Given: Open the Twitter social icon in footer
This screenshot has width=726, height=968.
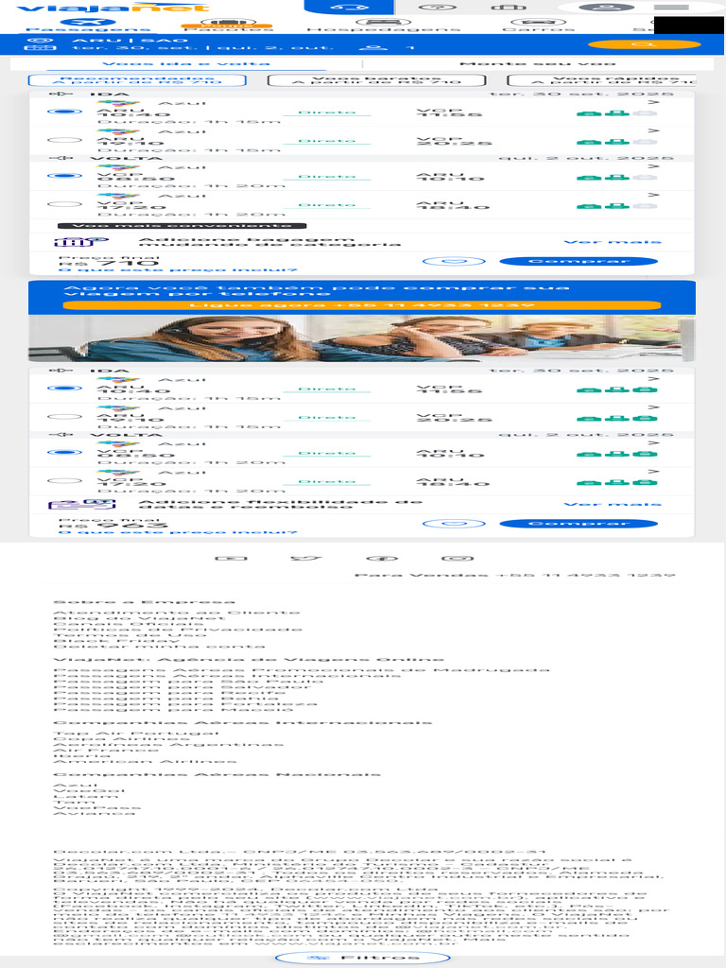Looking at the screenshot, I should point(307,559).
